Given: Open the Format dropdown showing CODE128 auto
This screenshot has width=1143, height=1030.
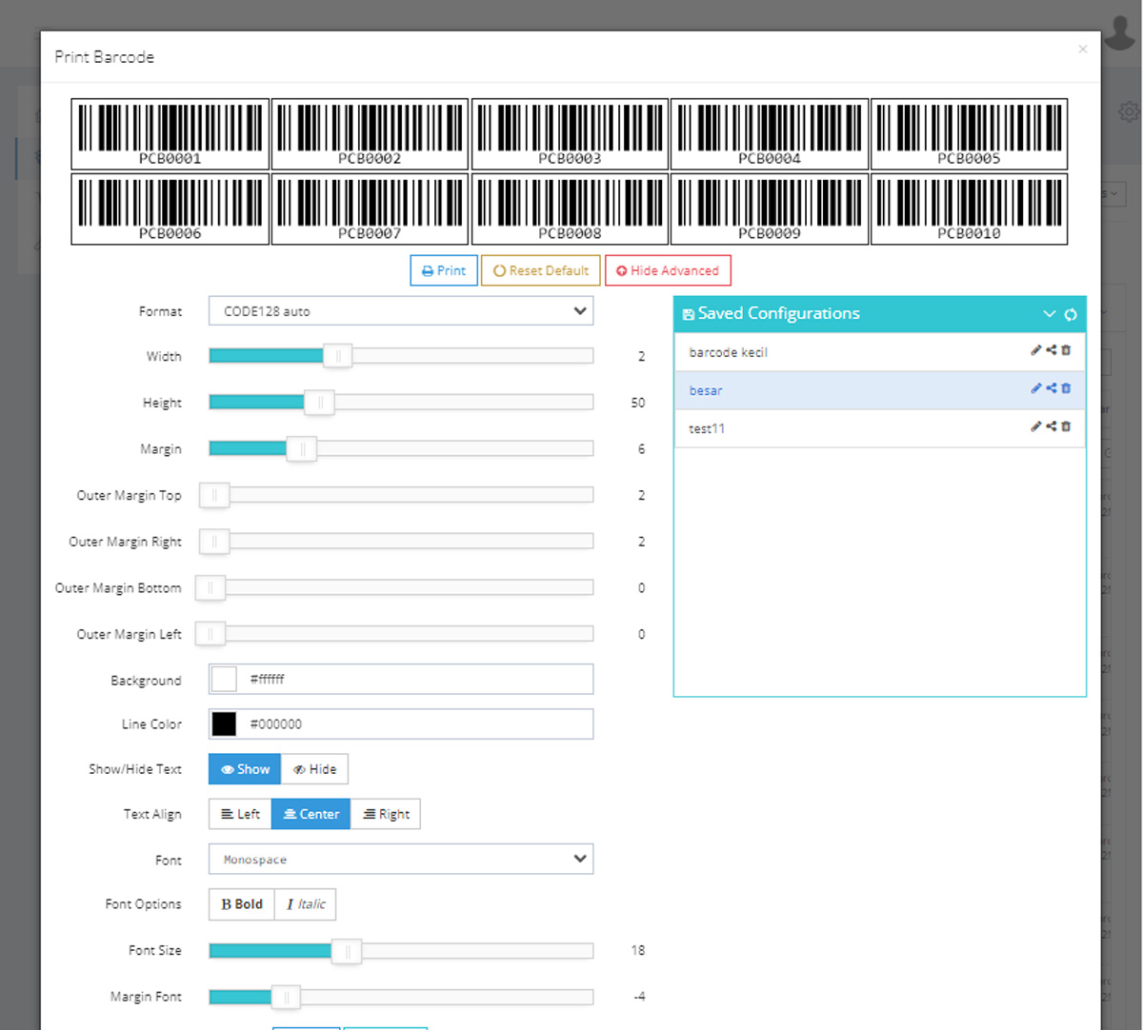Looking at the screenshot, I should click(x=400, y=311).
